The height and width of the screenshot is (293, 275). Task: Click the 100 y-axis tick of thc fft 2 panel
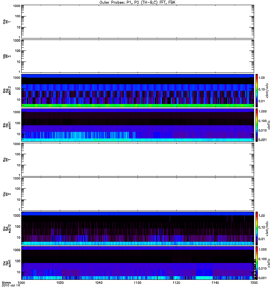coord(18,189)
